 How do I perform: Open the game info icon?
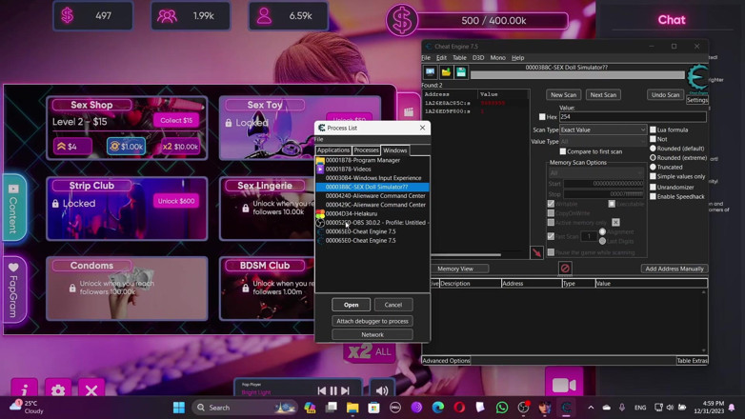[x=24, y=390]
